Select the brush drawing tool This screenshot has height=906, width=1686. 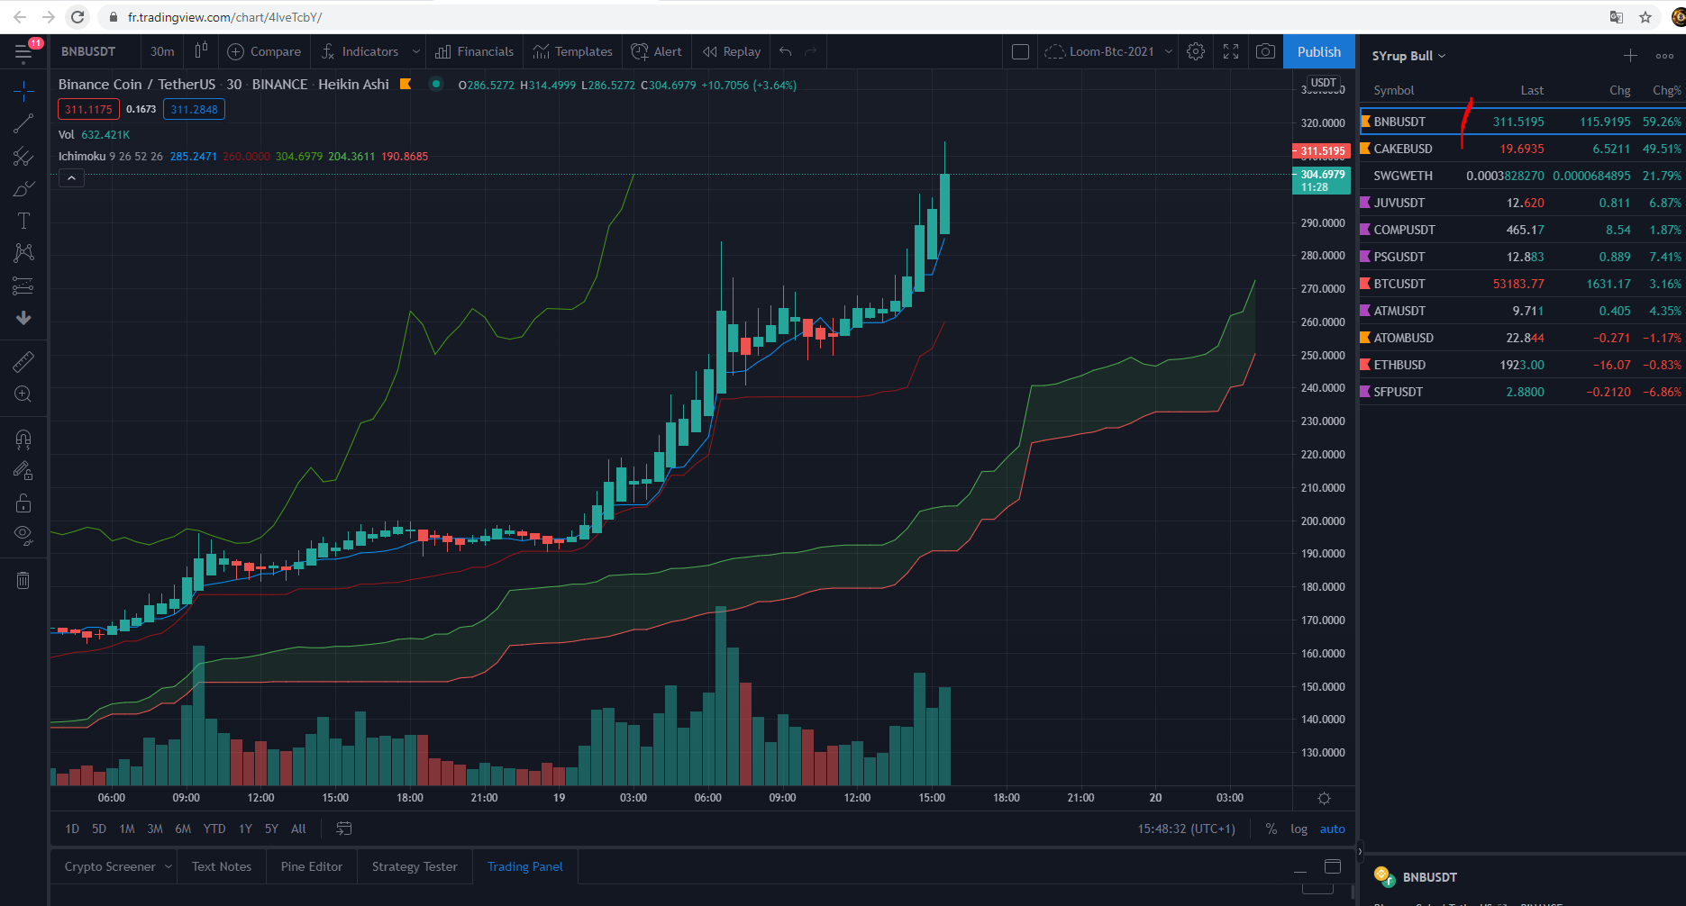coord(23,189)
